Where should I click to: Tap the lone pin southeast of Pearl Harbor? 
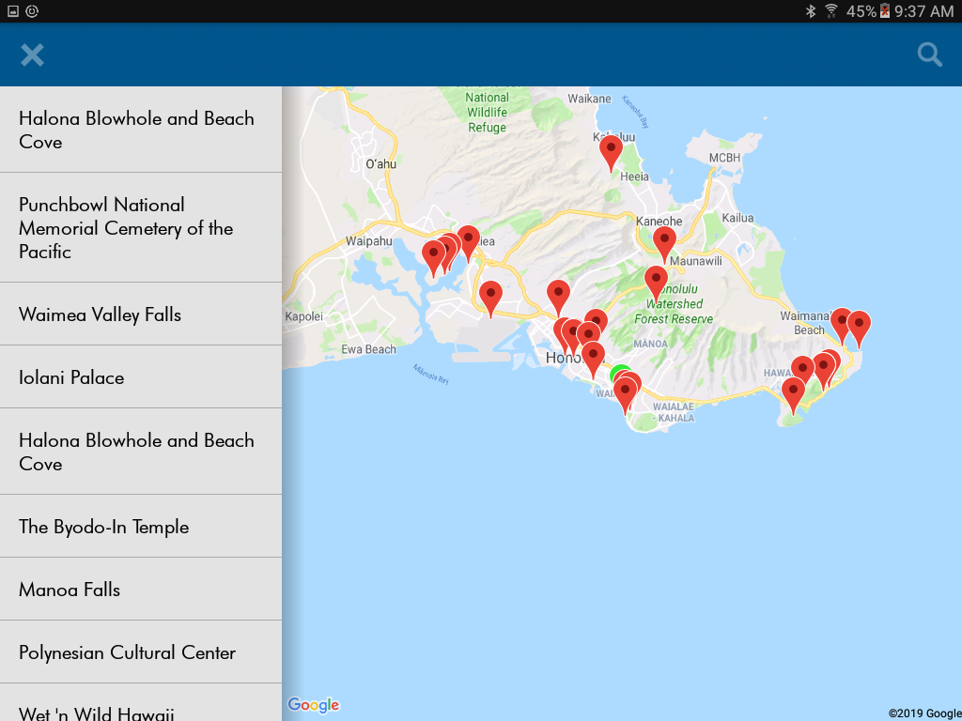490,298
